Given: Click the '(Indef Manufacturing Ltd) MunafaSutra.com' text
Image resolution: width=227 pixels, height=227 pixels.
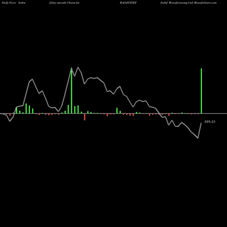Looking at the screenshot, I should 188,3.
